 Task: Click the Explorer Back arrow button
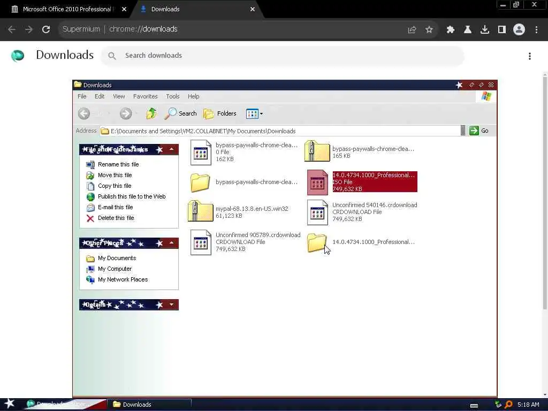[84, 113]
